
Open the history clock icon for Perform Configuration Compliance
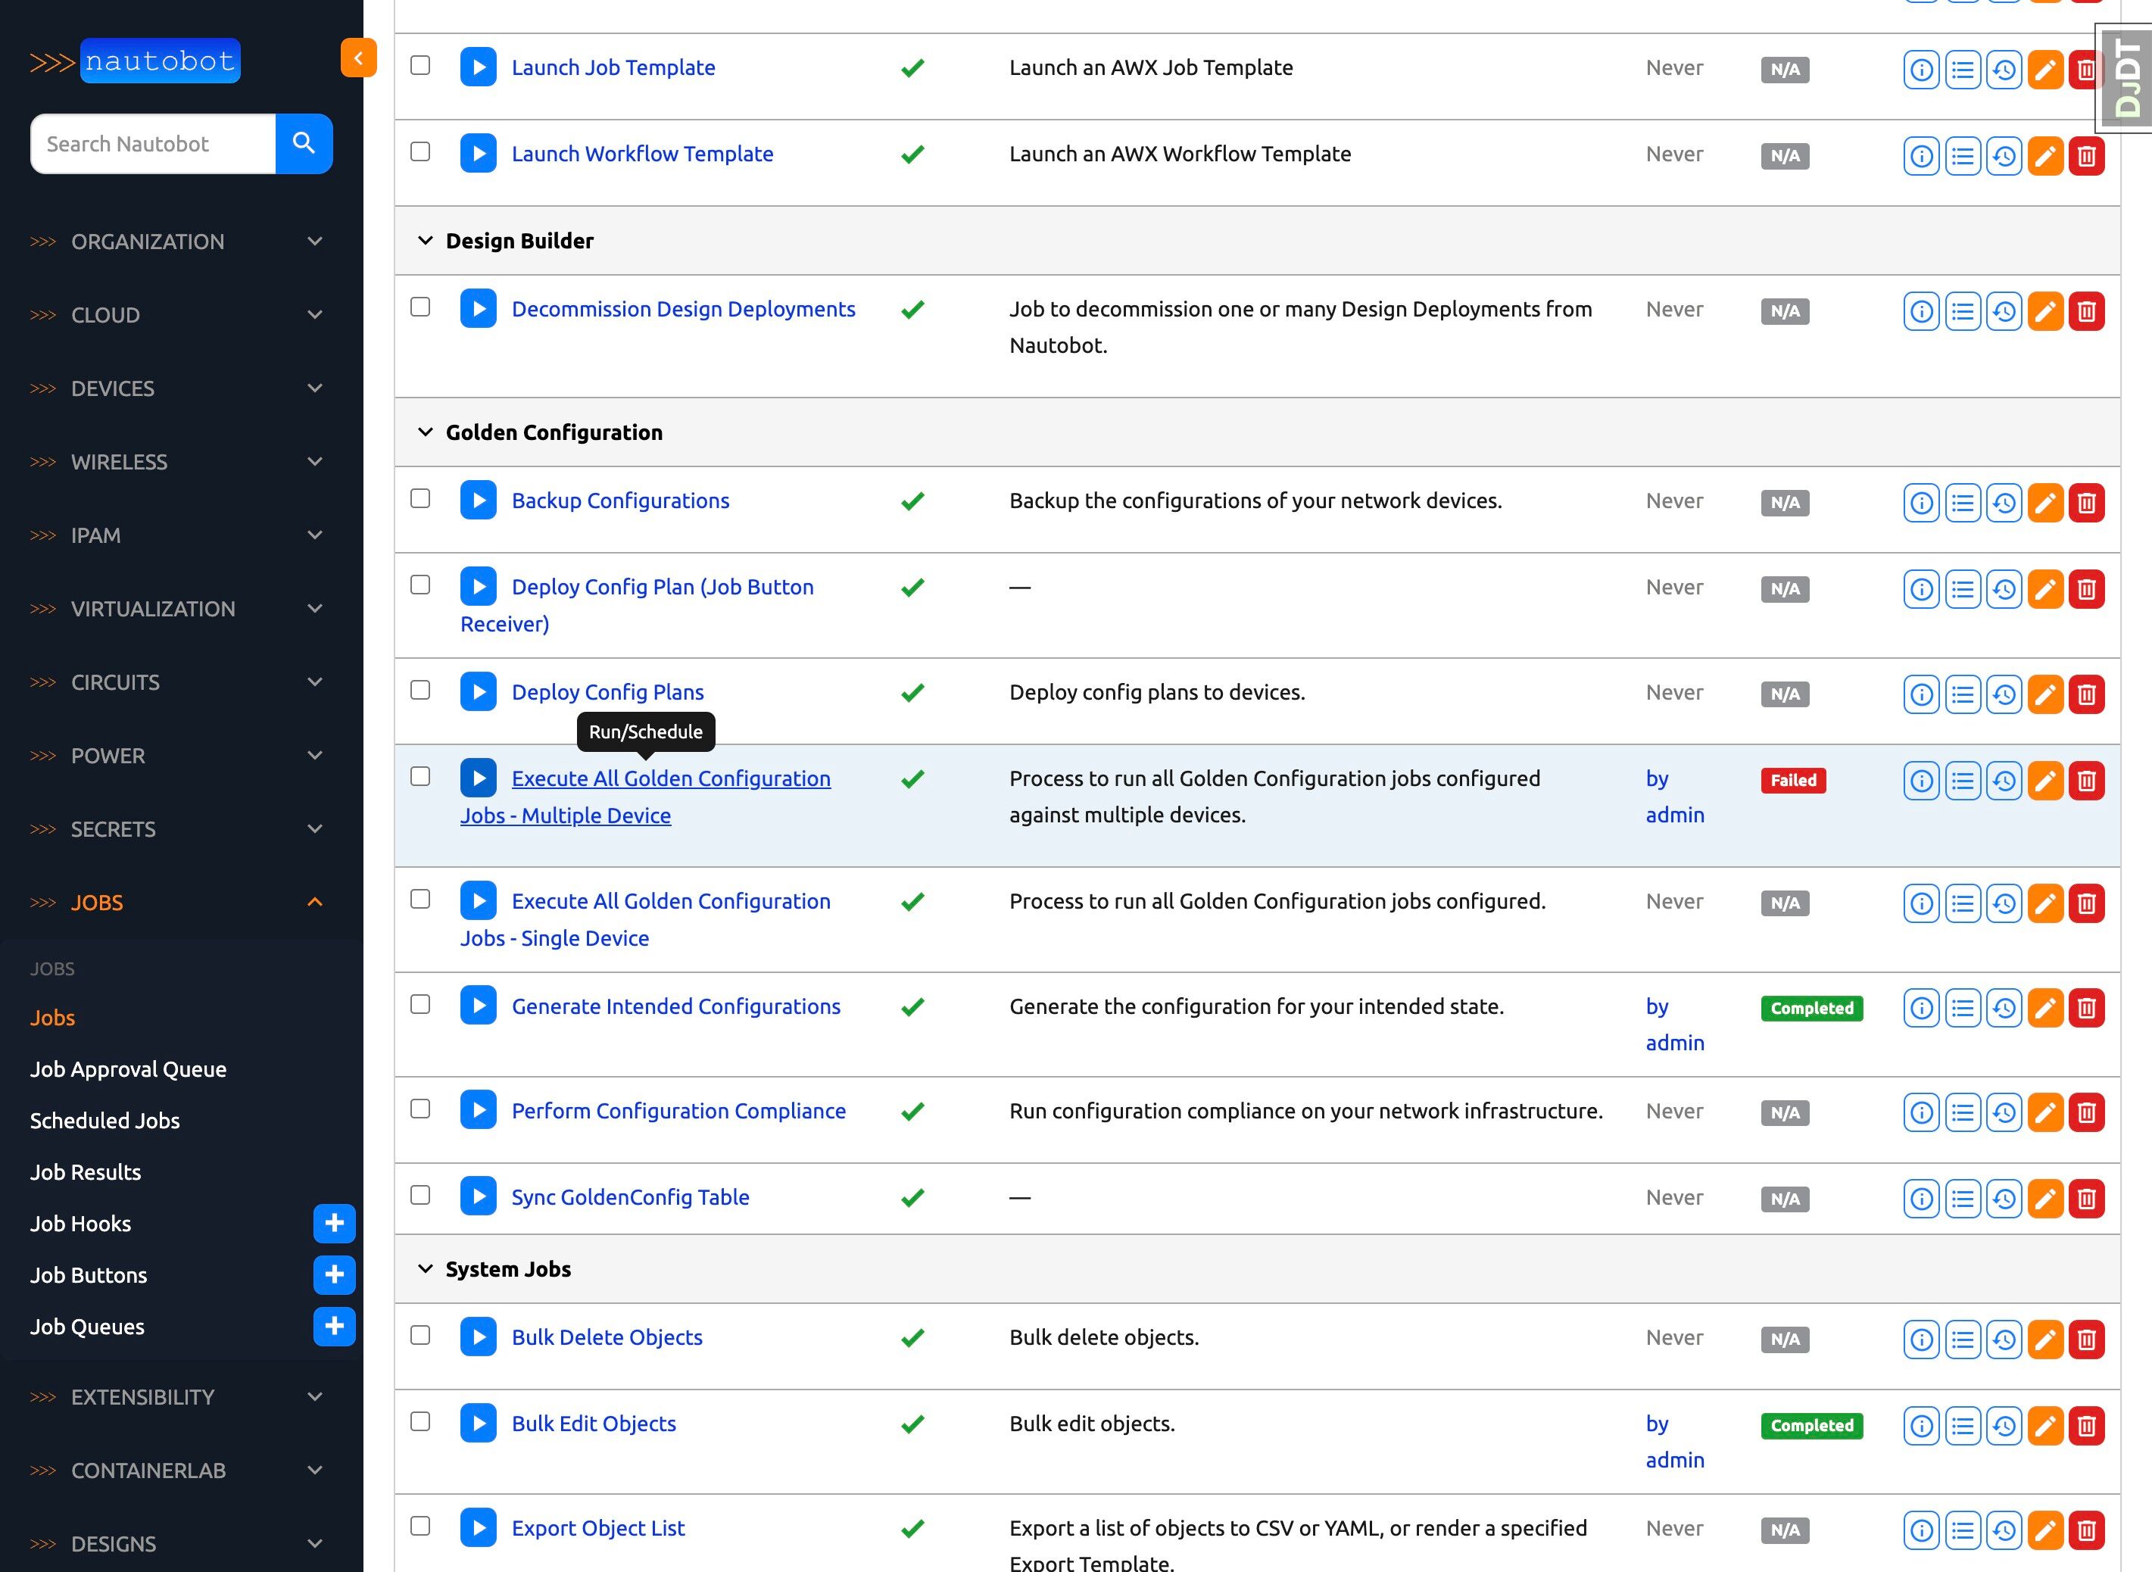2004,1112
